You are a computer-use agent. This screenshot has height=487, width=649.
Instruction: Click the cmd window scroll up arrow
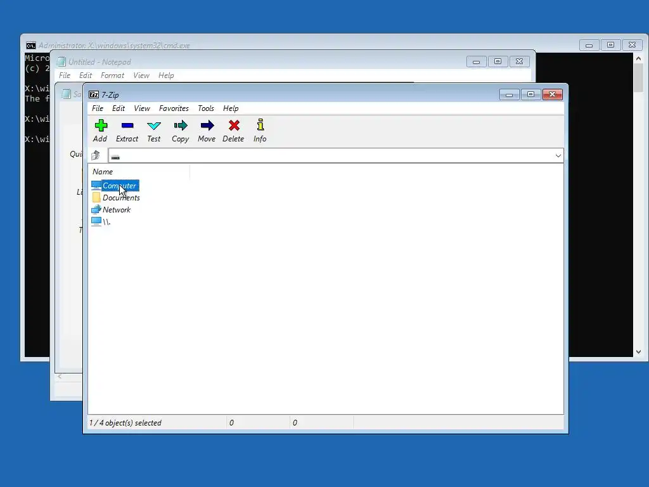[x=639, y=59]
